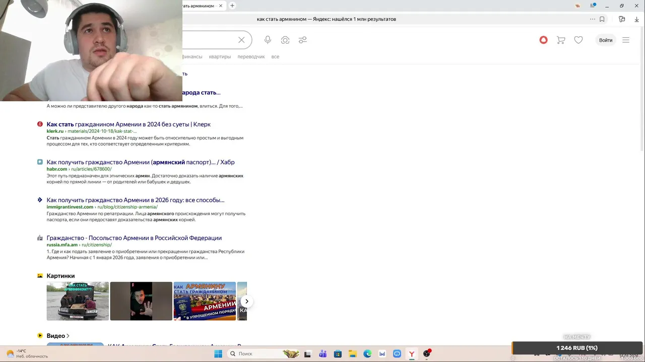Open Microsoft Store from the taskbar

(x=338, y=354)
